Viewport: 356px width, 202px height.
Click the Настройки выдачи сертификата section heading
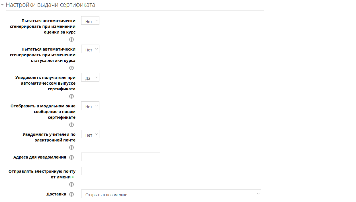pos(50,5)
